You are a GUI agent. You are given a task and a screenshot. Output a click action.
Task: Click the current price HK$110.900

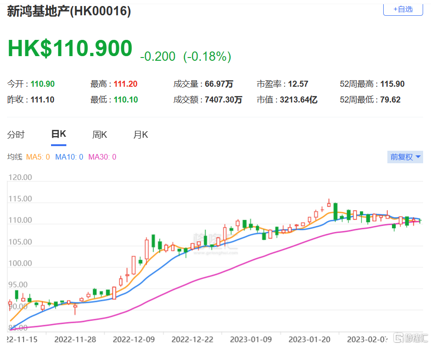pyautogui.click(x=70, y=48)
